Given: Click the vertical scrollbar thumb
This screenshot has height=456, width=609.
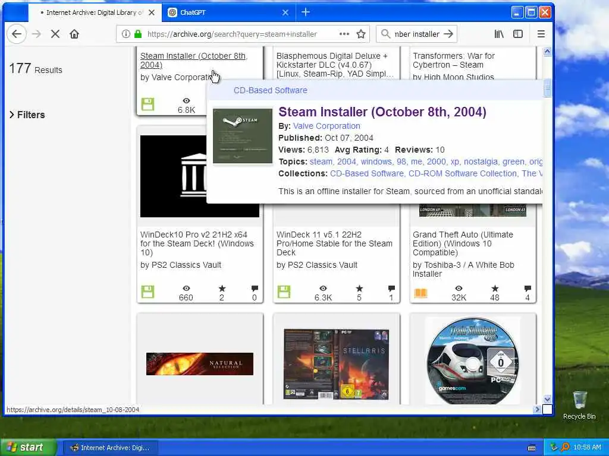Looking at the screenshot, I should pos(547,88).
